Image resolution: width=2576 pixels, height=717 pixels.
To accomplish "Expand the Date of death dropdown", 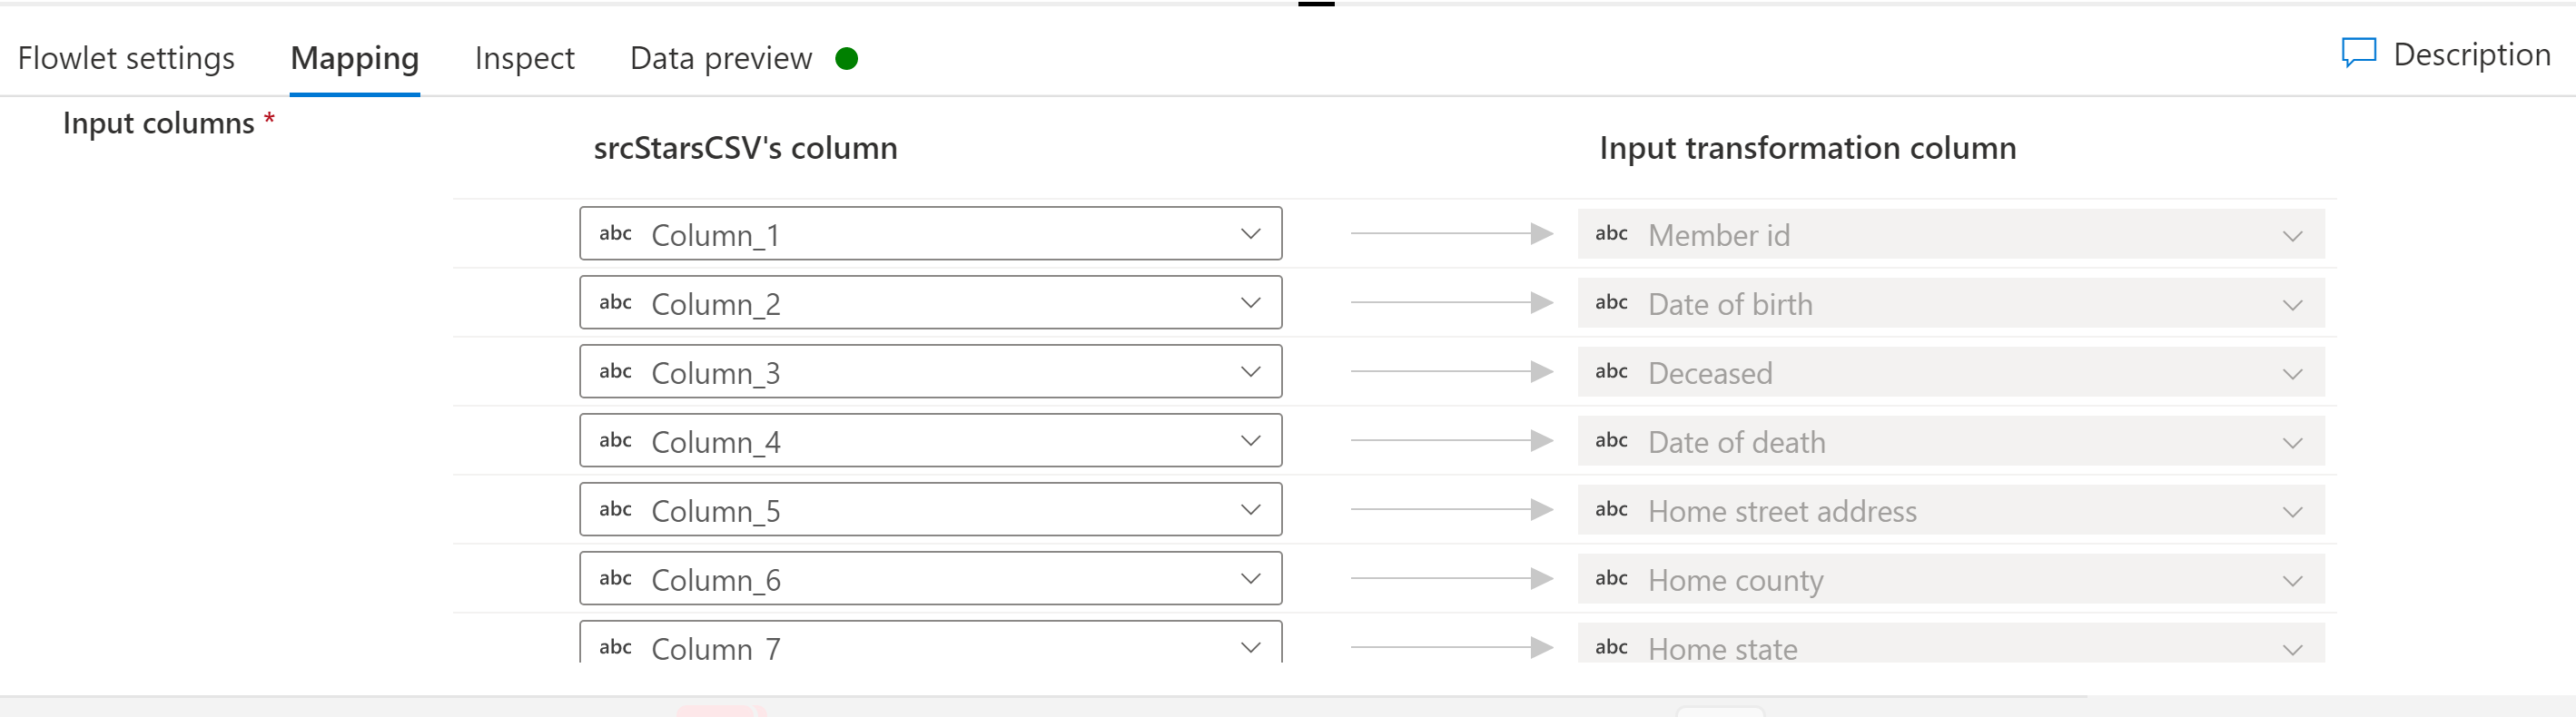I will [2292, 441].
